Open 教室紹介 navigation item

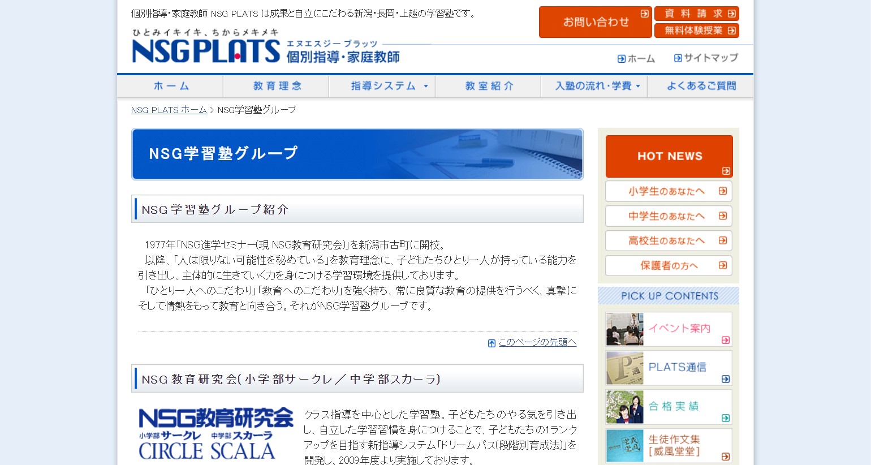click(488, 86)
